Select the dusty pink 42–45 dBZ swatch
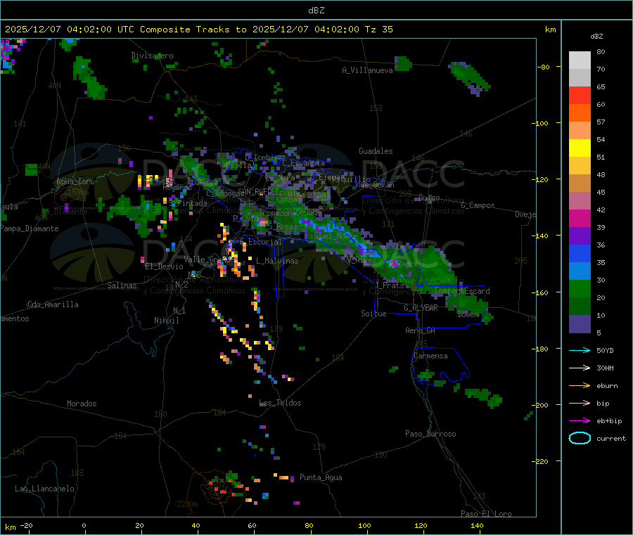 click(x=580, y=201)
